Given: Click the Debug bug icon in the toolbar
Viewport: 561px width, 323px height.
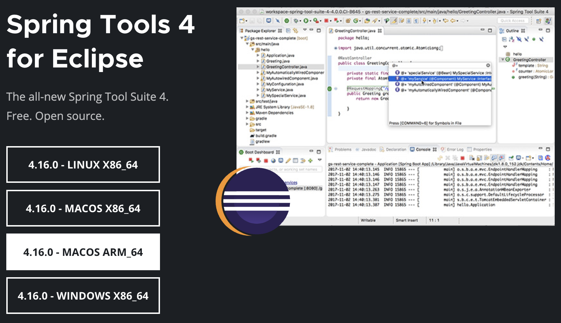Looking at the screenshot, I should click(x=296, y=21).
